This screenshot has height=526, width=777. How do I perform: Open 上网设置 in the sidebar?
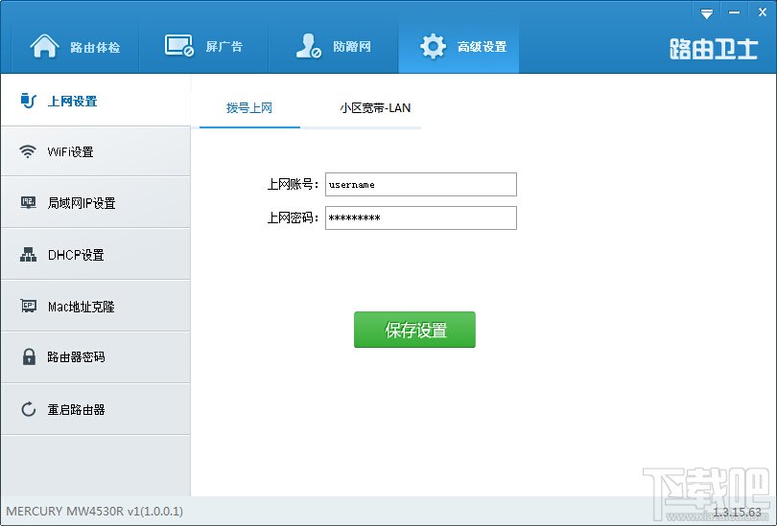point(96,101)
